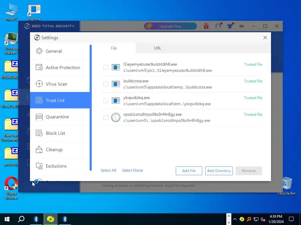Click the buildcosta.exe file icon
The width and height of the screenshot is (301, 225).
(116, 84)
